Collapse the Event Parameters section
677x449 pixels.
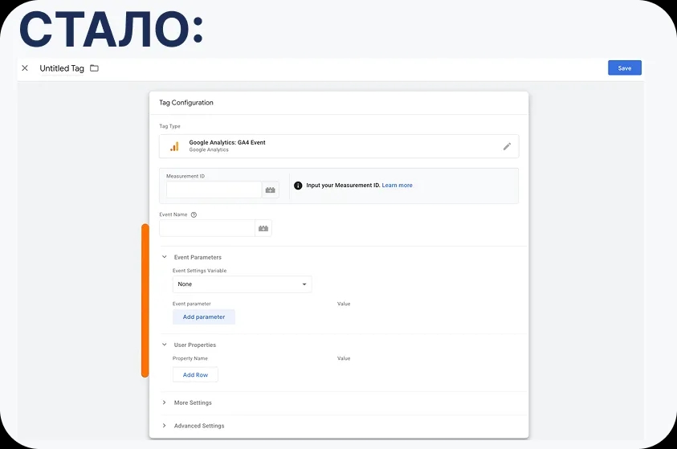point(164,257)
